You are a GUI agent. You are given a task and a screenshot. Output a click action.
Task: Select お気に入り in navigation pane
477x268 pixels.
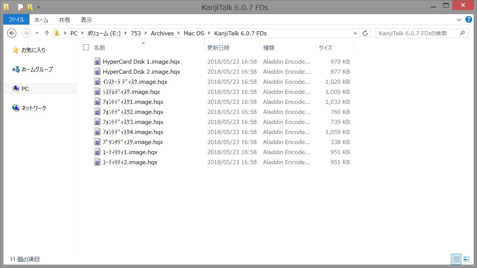[34, 50]
